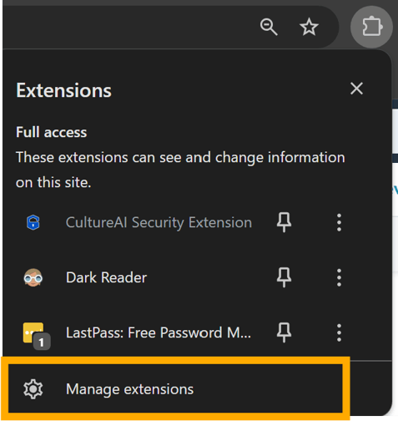Open the Dark Reader extension
The image size is (398, 421).
[x=106, y=277]
